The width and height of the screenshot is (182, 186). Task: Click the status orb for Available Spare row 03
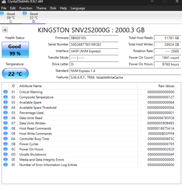point(5,102)
